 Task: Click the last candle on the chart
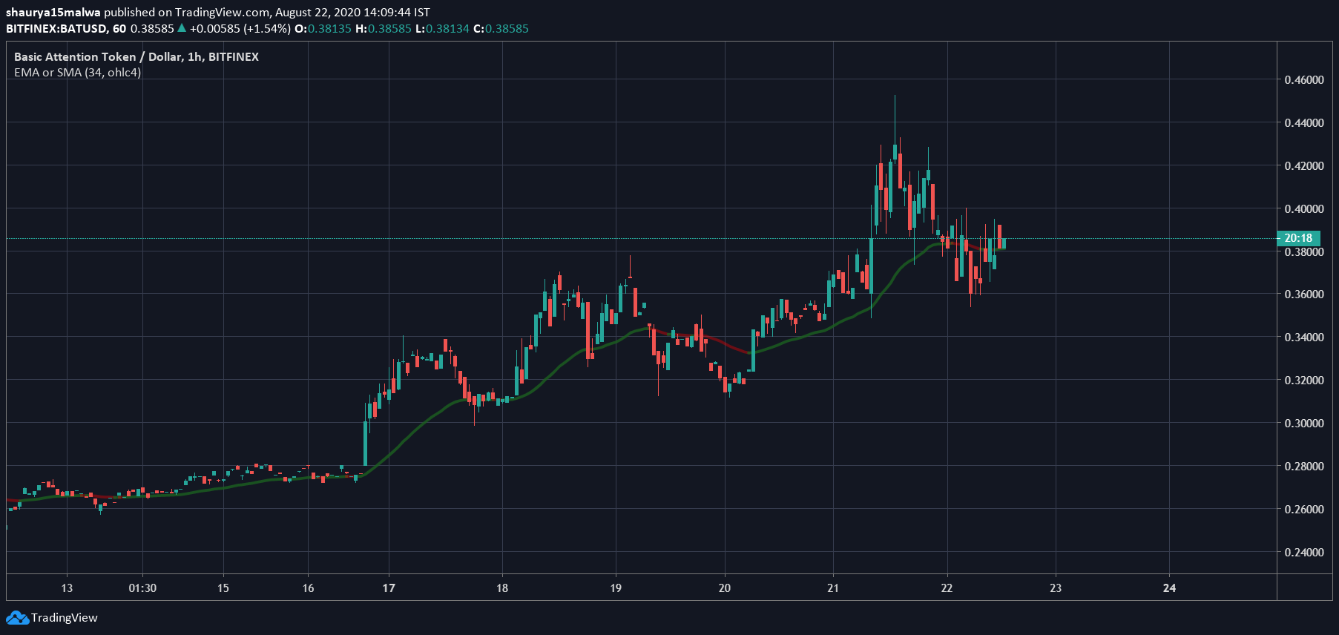pyautogui.click(x=1004, y=243)
